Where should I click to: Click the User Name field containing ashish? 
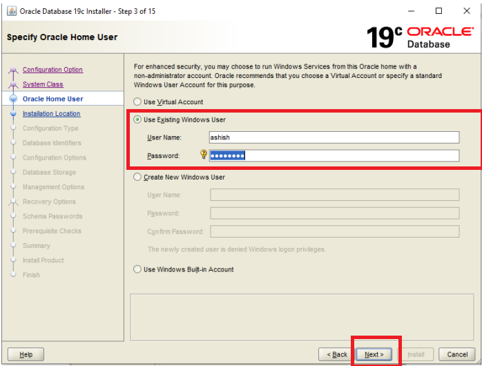[x=334, y=137]
